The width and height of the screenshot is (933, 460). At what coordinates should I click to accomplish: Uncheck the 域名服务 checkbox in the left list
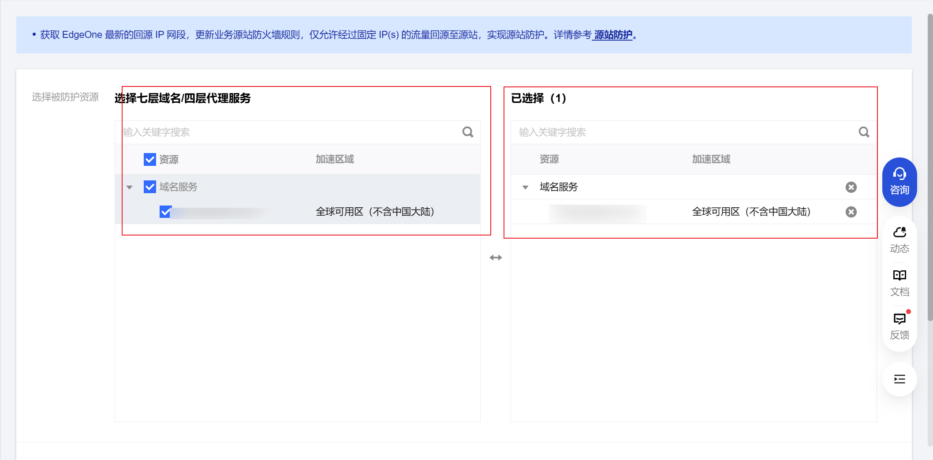[150, 187]
